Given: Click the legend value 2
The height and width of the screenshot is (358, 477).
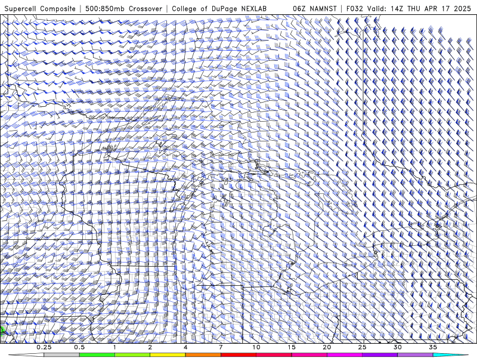Looking at the screenshot, I should point(150,347).
